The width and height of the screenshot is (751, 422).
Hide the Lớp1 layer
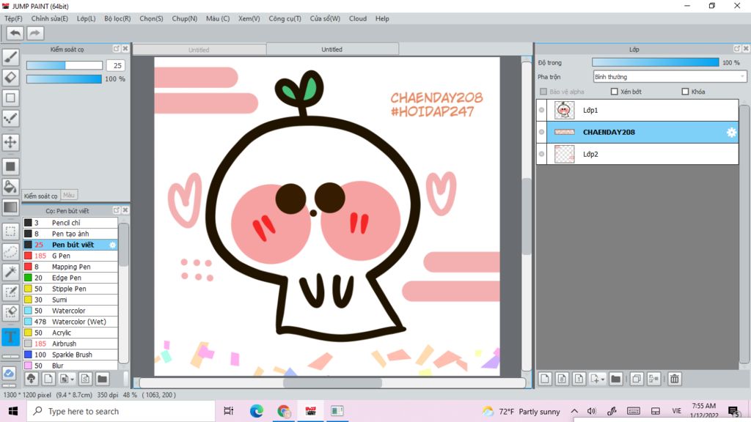(x=542, y=110)
